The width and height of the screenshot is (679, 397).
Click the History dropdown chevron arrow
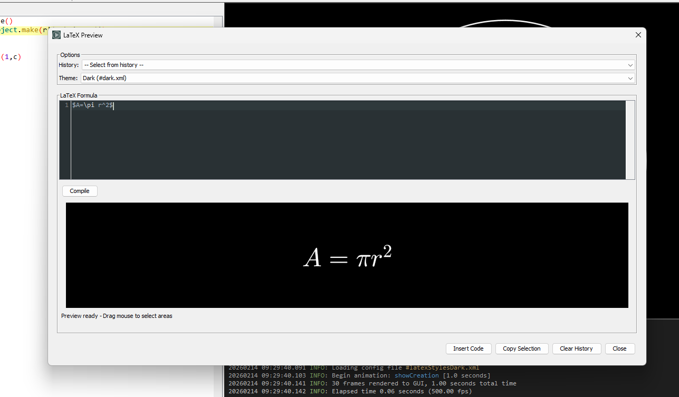coord(630,65)
